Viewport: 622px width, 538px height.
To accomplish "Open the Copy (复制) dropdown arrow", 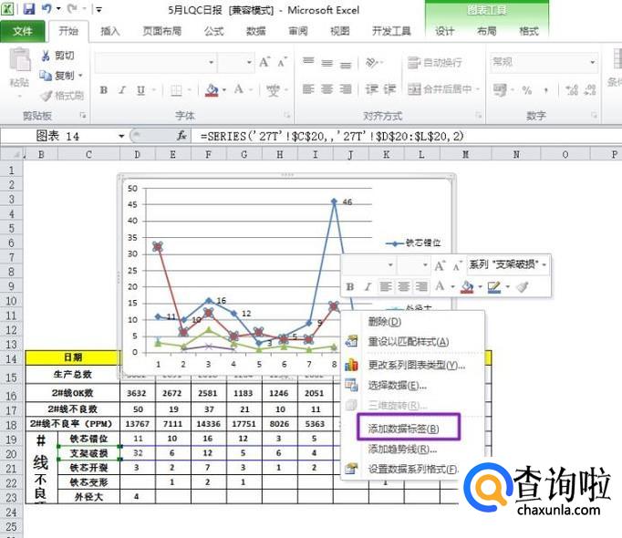I will point(80,76).
